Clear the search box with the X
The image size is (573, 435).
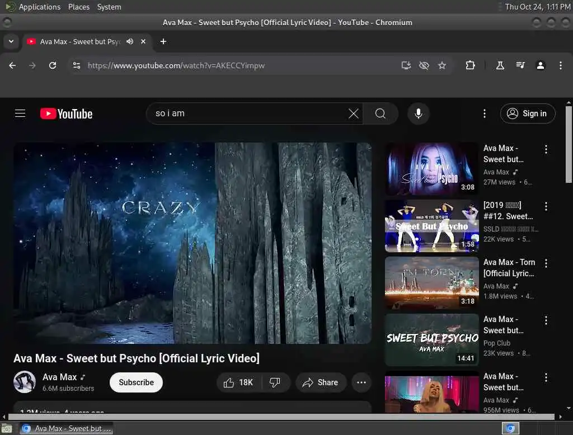354,114
